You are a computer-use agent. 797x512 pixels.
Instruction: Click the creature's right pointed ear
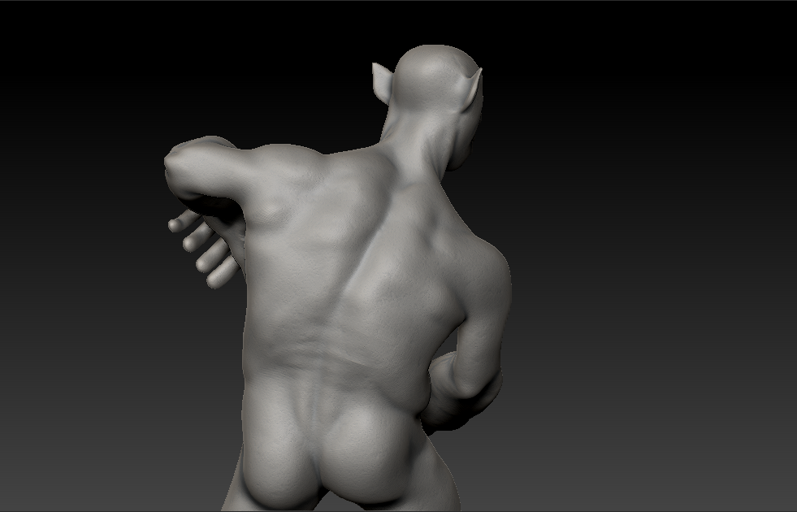point(473,84)
